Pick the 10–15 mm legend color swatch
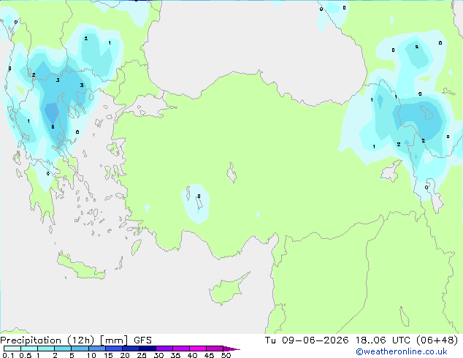 [96, 349]
